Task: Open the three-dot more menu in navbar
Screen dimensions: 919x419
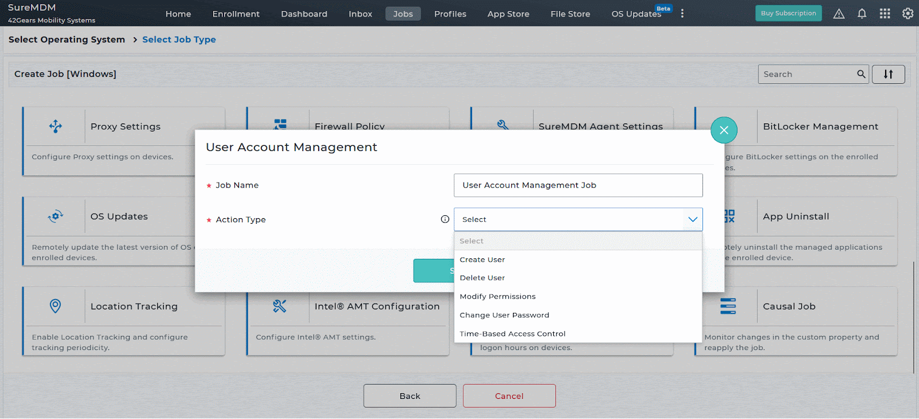Action: point(682,13)
